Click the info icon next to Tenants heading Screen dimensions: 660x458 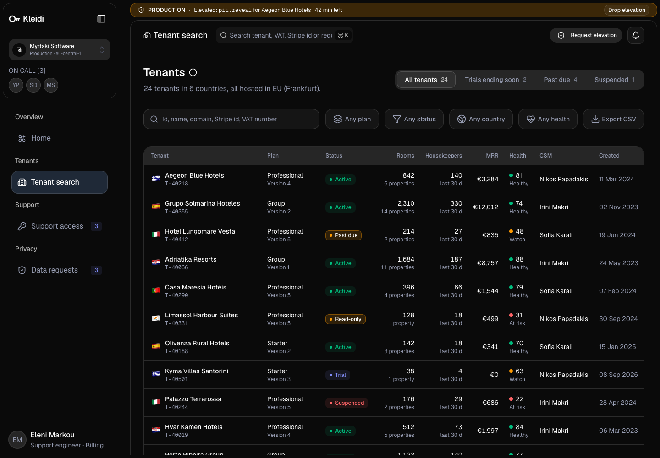tap(193, 72)
